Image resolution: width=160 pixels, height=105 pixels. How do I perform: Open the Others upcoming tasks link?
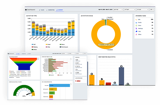[x=140, y=35]
